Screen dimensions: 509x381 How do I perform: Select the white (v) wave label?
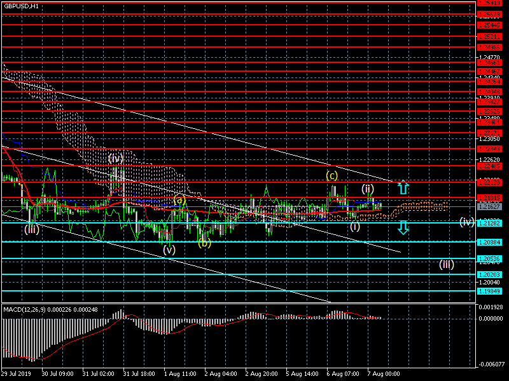pos(169,250)
